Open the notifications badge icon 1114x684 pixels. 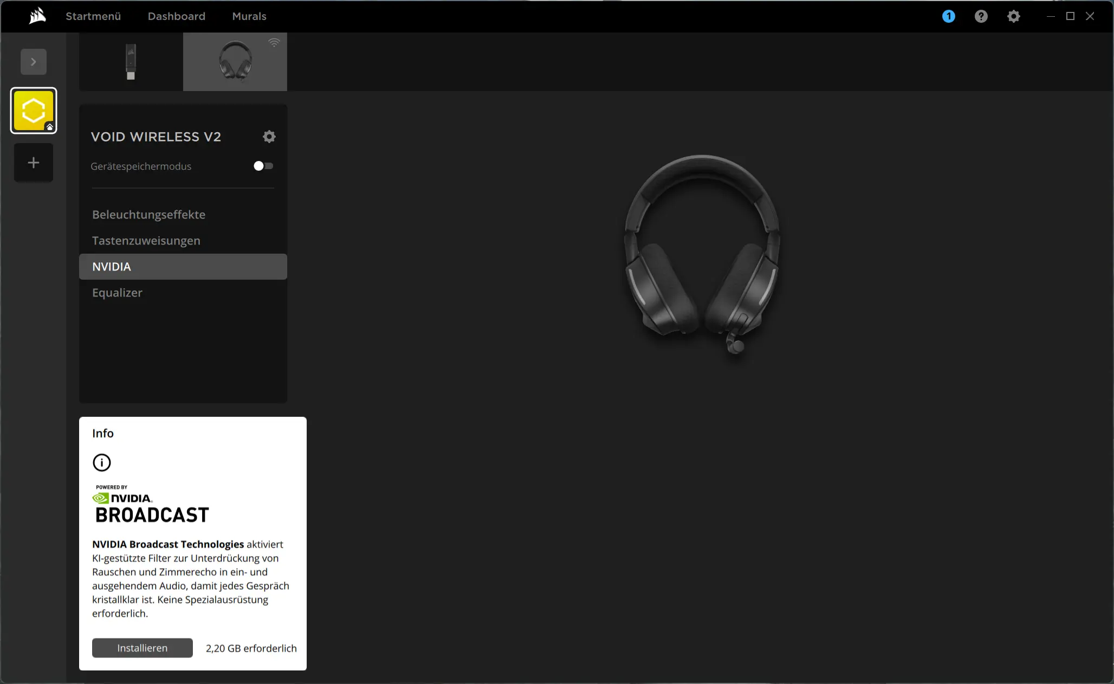[948, 16]
